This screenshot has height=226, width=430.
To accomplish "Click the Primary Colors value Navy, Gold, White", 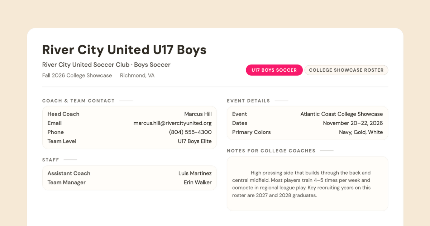I will (361, 132).
